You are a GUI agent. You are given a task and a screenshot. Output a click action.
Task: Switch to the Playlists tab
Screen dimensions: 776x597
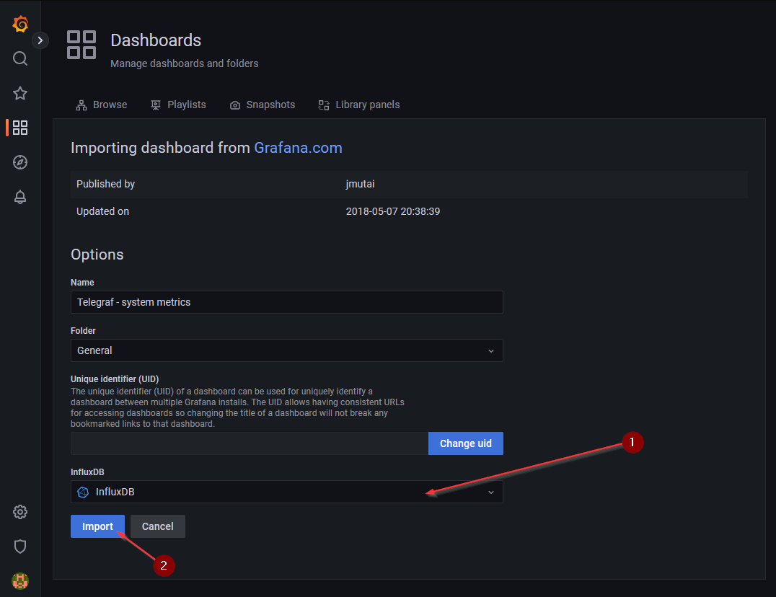178,105
